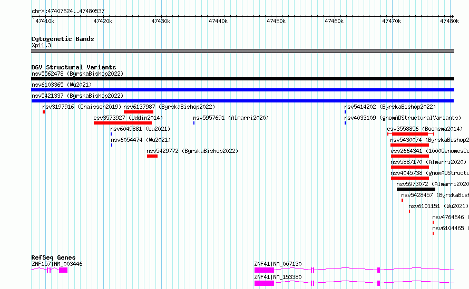Click the Xp11.3 band label
This screenshot has height=289, width=469.
(x=41, y=46)
